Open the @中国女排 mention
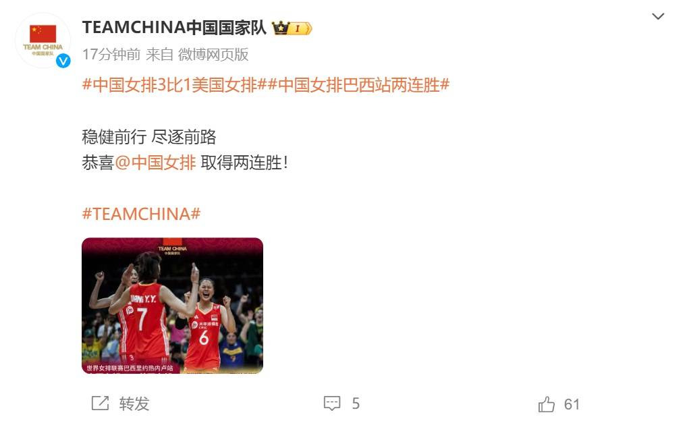 point(155,163)
